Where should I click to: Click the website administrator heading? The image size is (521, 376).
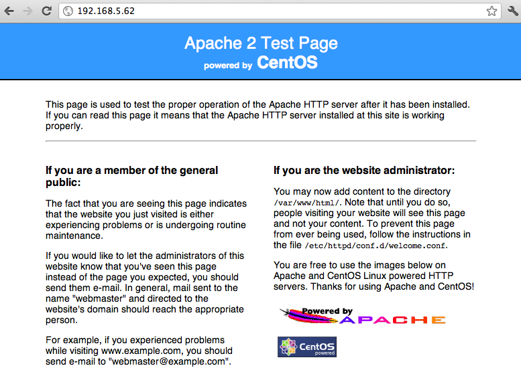click(364, 171)
